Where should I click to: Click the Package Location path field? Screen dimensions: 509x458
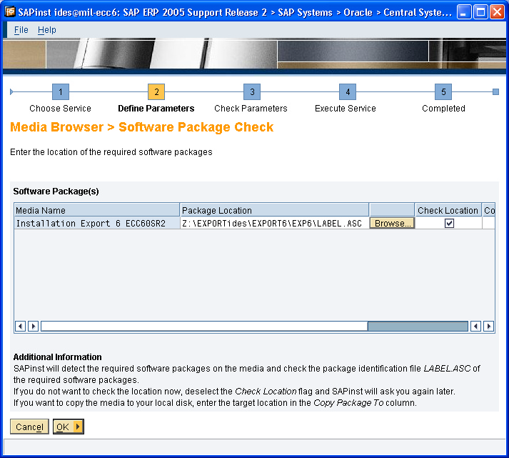(x=274, y=223)
